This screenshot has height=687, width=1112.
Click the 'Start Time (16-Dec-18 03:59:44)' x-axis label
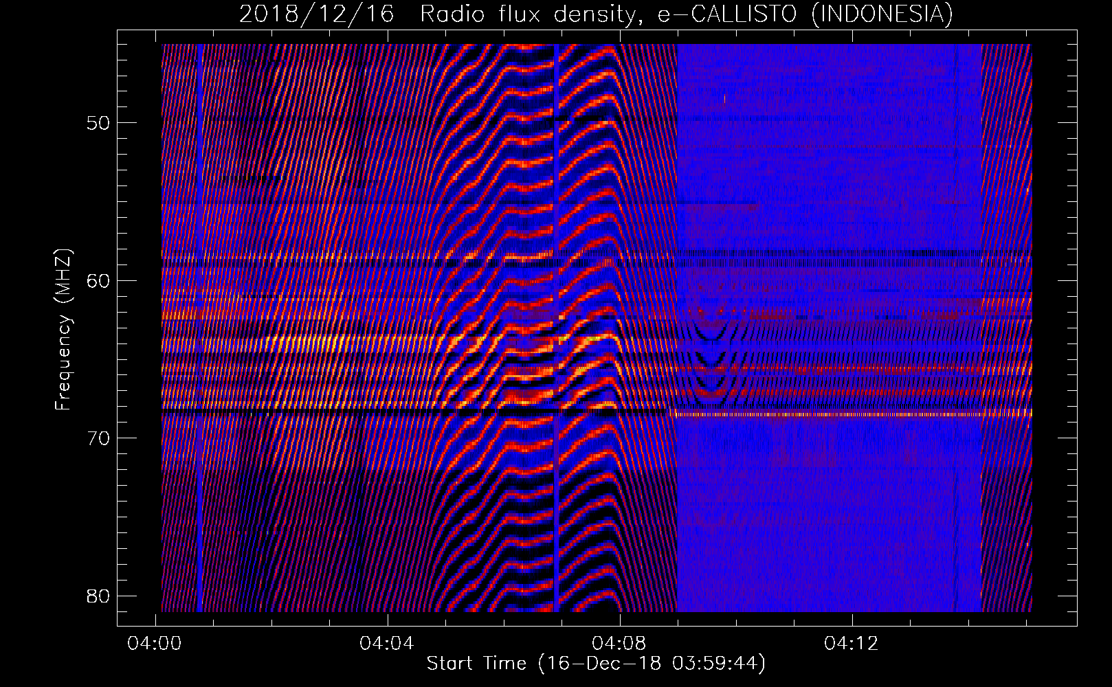click(x=596, y=664)
